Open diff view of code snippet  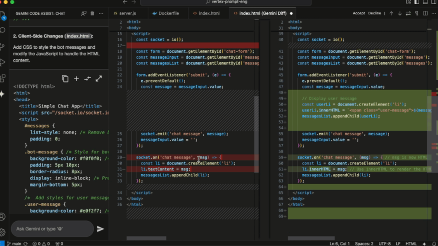tap(87, 79)
